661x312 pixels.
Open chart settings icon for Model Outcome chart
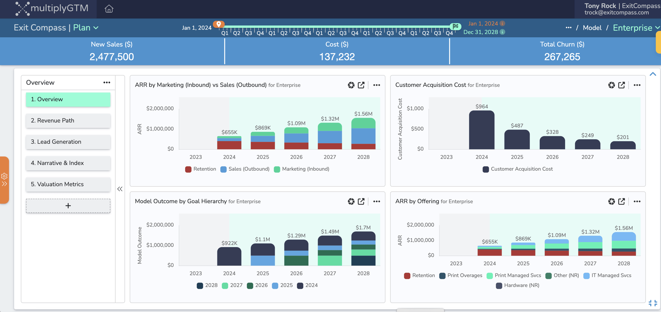[x=351, y=202]
